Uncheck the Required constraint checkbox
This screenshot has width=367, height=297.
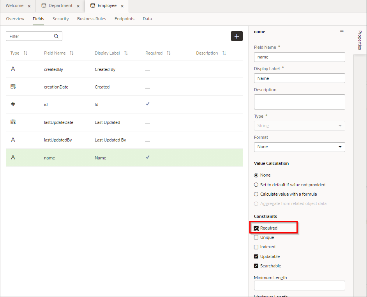[x=256, y=228]
